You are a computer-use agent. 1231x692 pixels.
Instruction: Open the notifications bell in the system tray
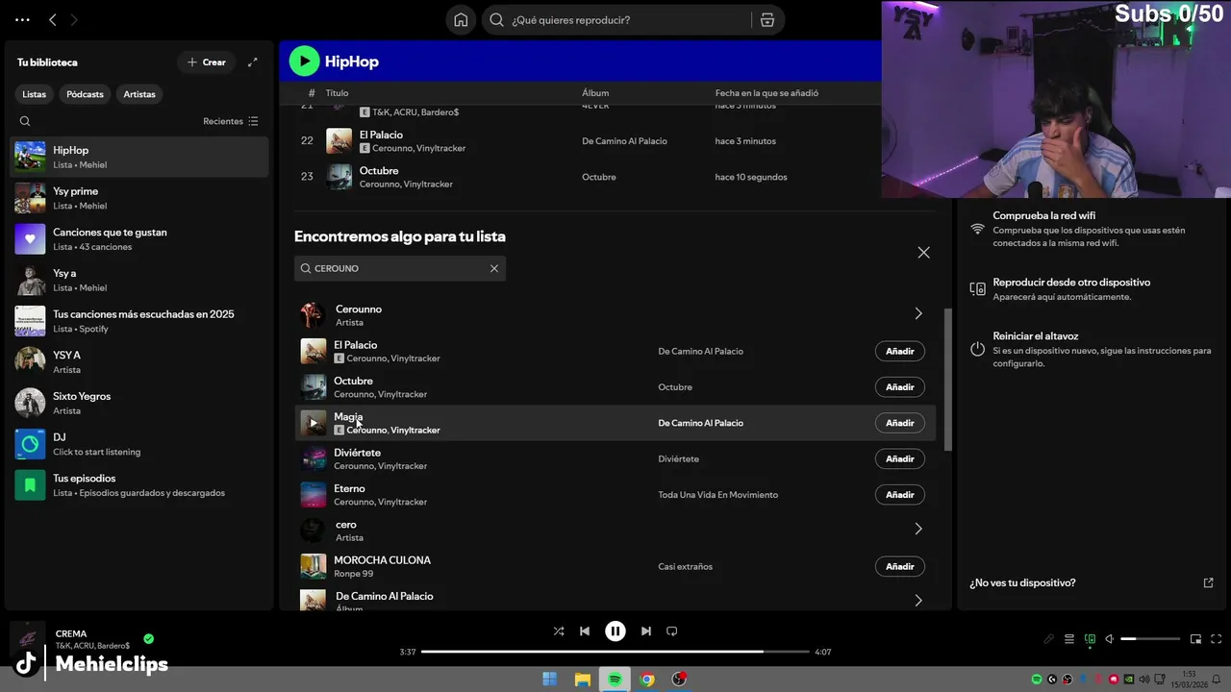coord(1217,680)
